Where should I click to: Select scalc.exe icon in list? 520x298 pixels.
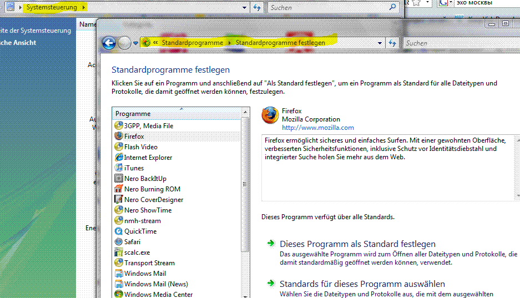119,252
